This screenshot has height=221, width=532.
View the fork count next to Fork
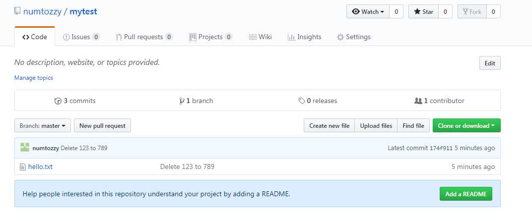[x=493, y=11]
